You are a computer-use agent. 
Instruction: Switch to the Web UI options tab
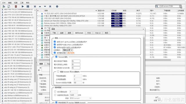(98, 33)
